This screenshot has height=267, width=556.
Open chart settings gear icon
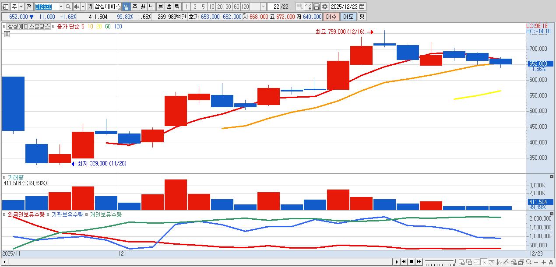tap(325, 7)
